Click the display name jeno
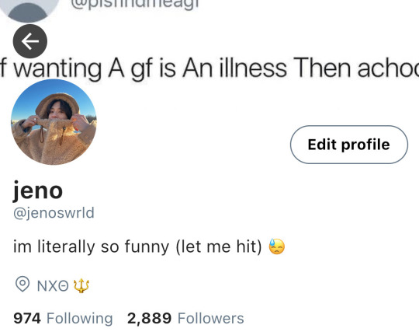The image size is (419, 332). (38, 190)
